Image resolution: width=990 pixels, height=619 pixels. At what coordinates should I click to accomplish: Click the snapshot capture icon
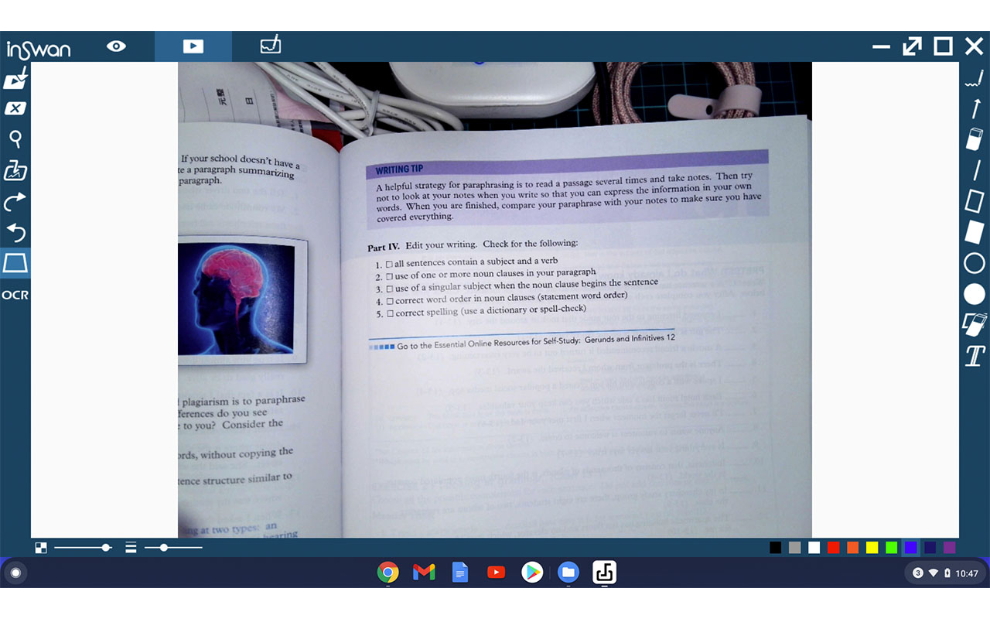tap(15, 171)
